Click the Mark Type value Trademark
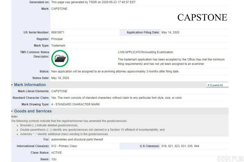The image size is (244, 162). point(58,45)
